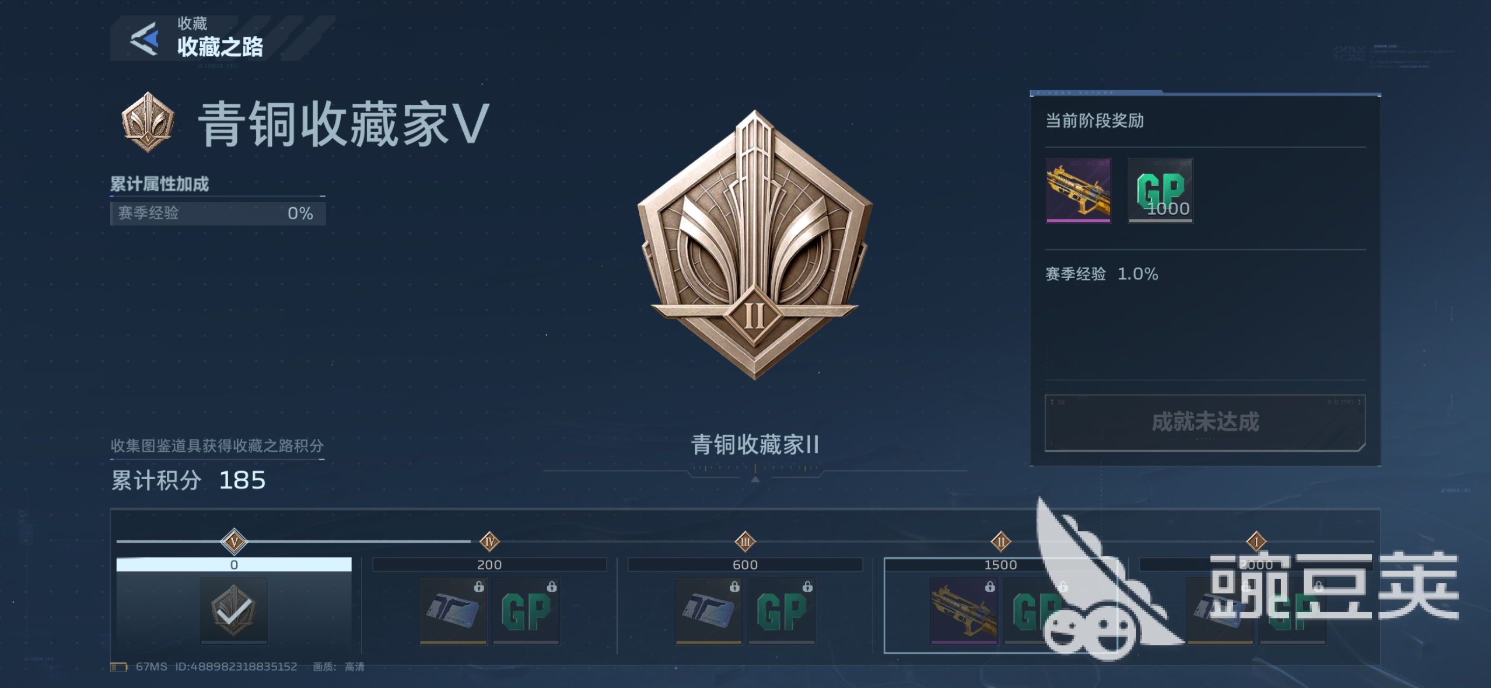The height and width of the screenshot is (688, 1491).
Task: Select locked GP reward under 600
Action: pyautogui.click(x=782, y=611)
